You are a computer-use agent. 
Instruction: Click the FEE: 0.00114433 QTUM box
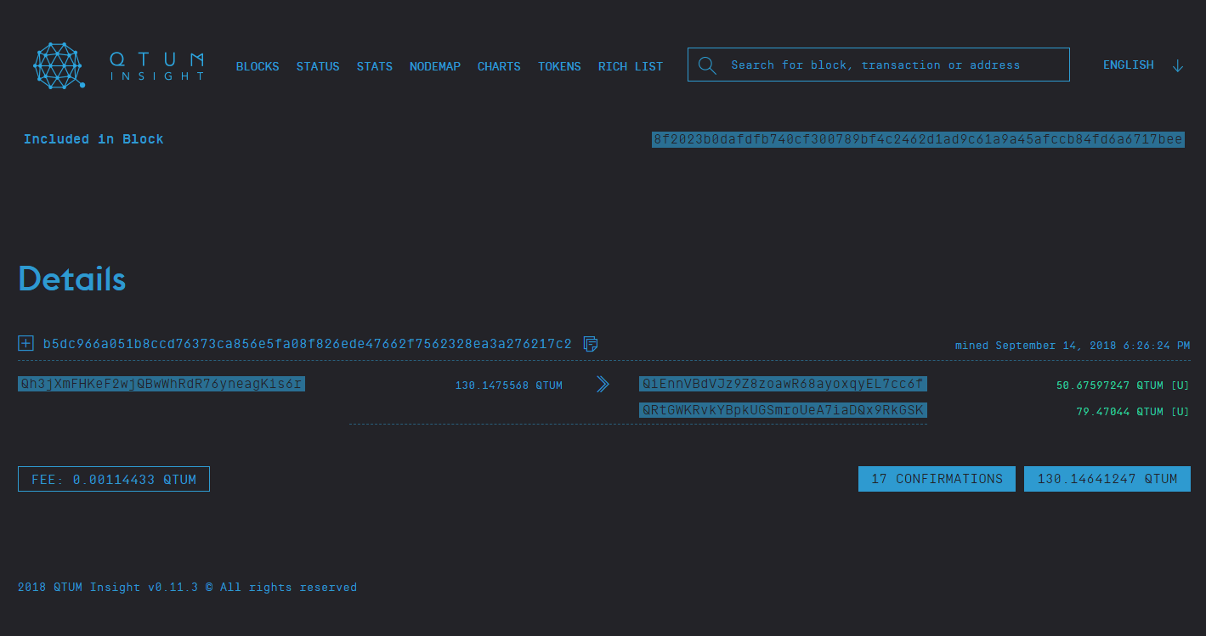click(114, 479)
